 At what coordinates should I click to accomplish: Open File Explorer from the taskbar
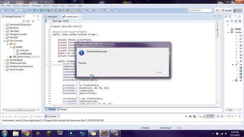(x=16, y=134)
